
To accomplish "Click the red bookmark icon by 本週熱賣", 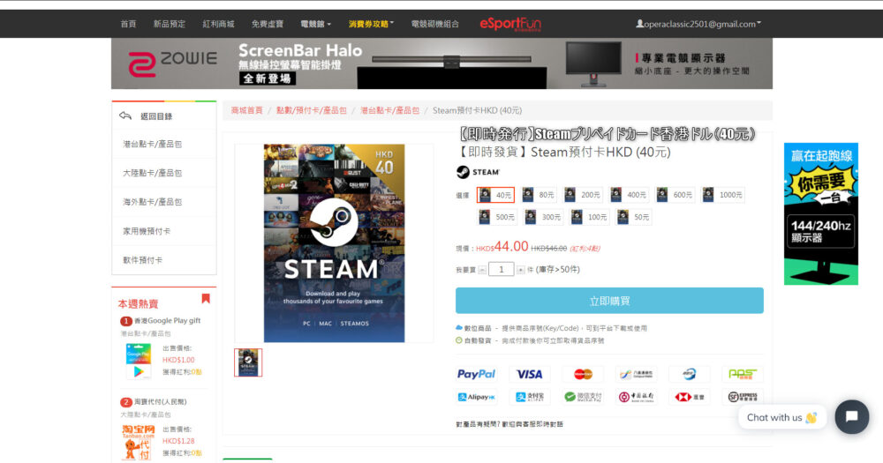I will (x=206, y=298).
